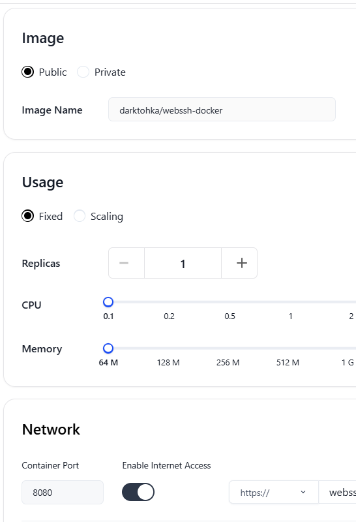The width and height of the screenshot is (356, 522).
Task: Click the Memory slider handle at 64 M
Action: 108,348
